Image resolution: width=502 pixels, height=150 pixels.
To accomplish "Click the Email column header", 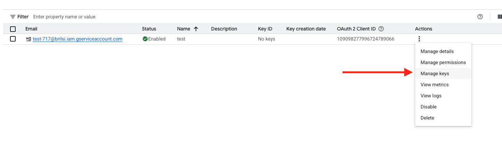I will (x=31, y=29).
